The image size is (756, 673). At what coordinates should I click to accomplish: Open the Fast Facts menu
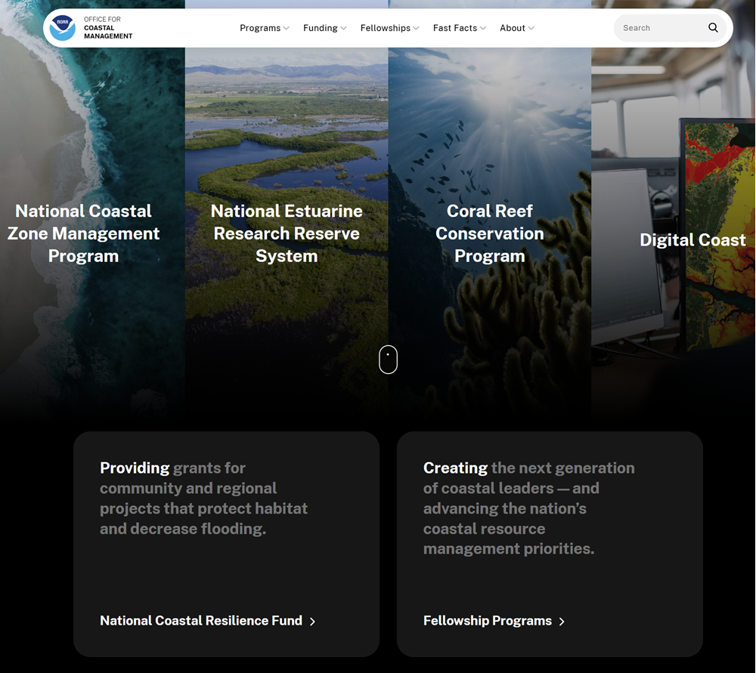coord(460,28)
